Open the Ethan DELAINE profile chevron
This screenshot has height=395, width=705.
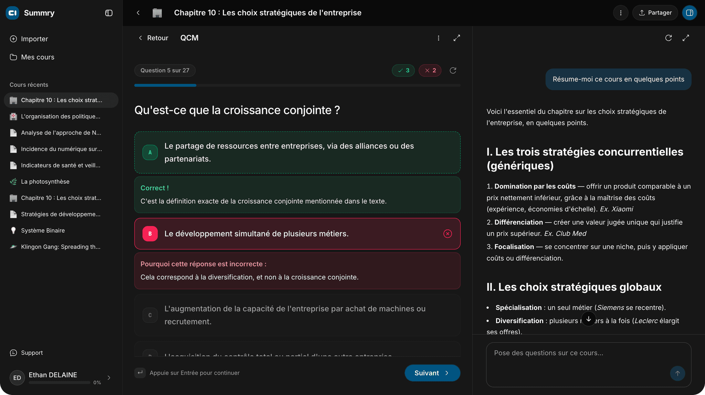[x=109, y=378]
